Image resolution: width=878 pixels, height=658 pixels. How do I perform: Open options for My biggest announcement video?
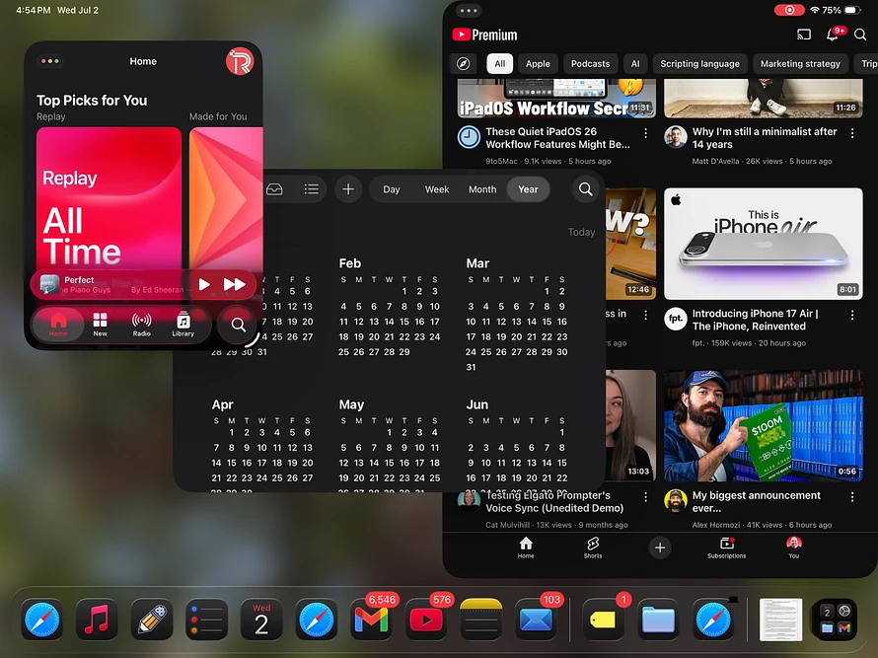(x=852, y=497)
